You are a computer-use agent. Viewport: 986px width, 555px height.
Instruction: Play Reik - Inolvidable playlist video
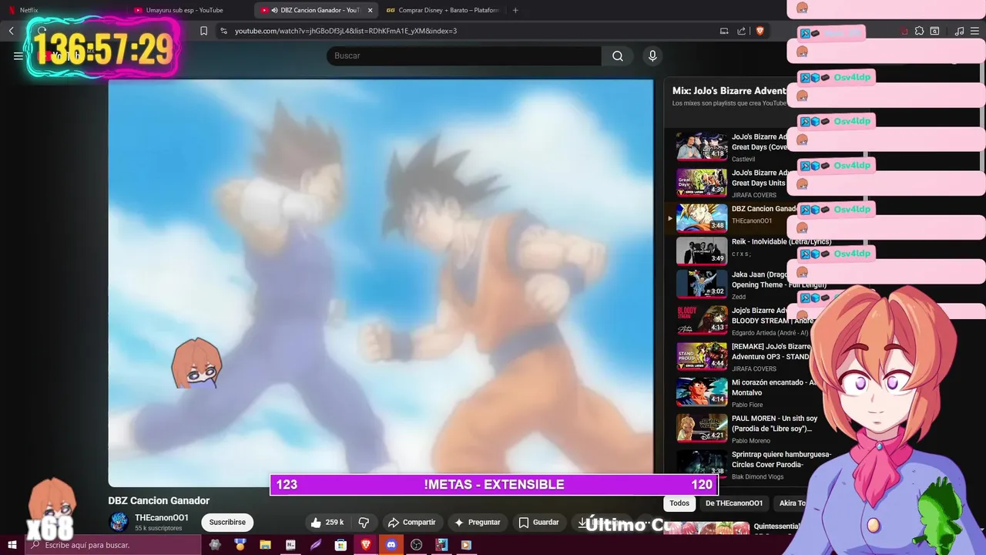click(702, 251)
